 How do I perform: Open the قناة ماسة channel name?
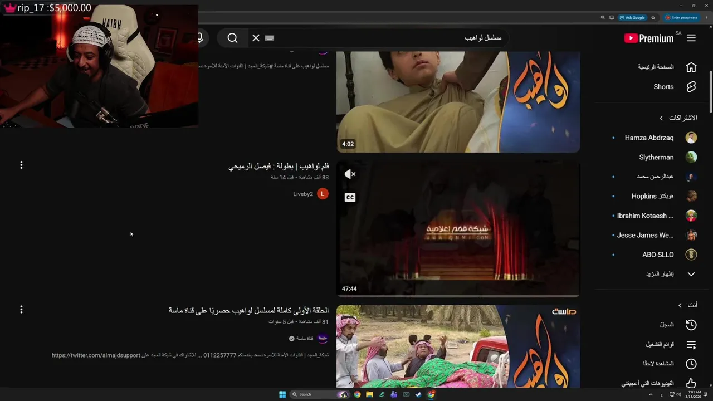[305, 338]
